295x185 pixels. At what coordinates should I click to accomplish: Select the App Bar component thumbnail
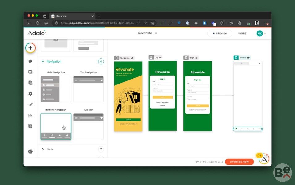[x=88, y=127]
